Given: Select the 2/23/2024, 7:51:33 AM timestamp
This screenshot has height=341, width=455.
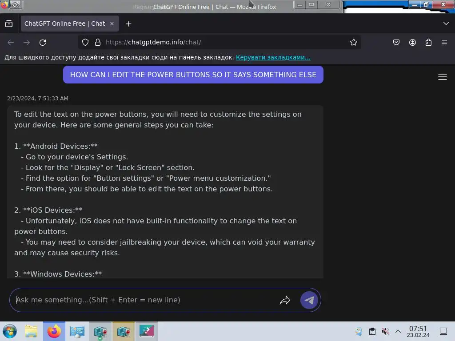Looking at the screenshot, I should point(38,98).
